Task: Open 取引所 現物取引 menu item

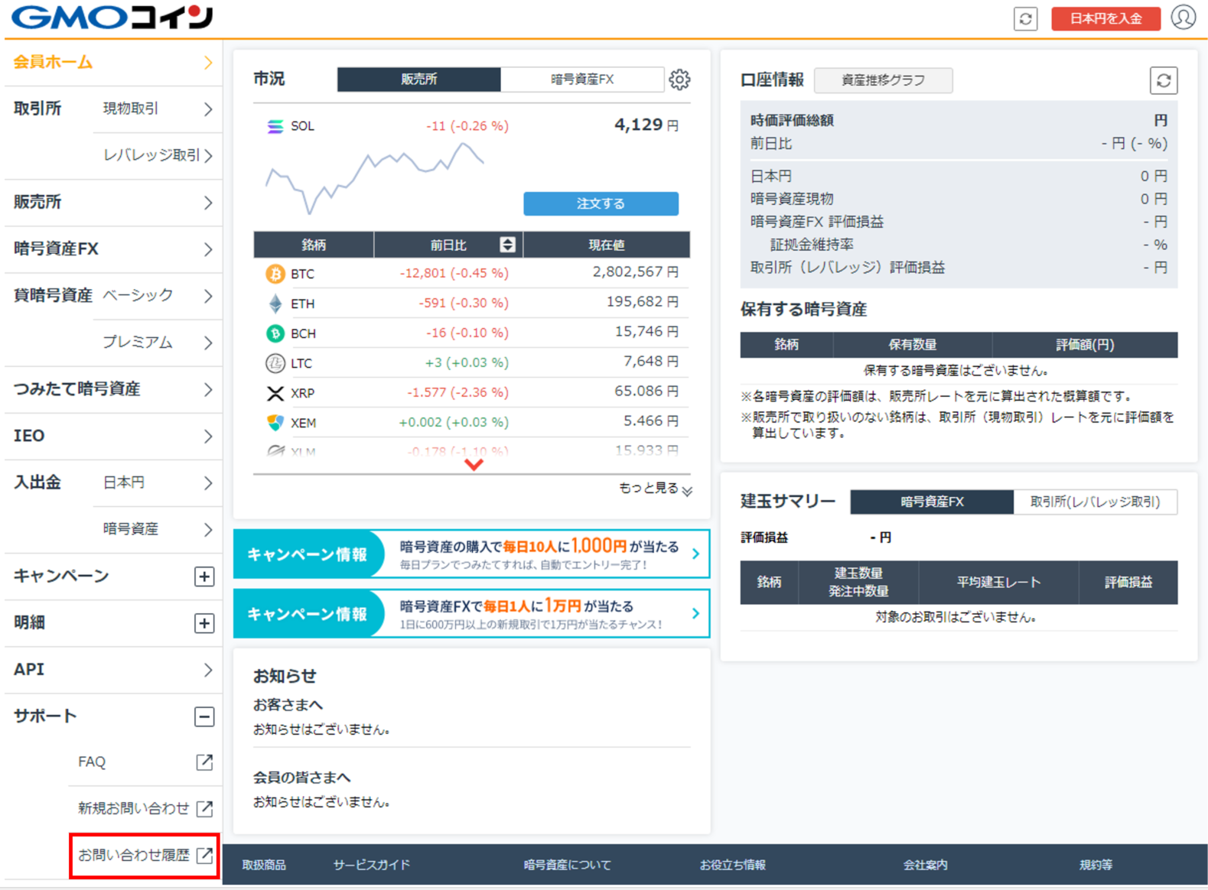Action: tap(158, 109)
